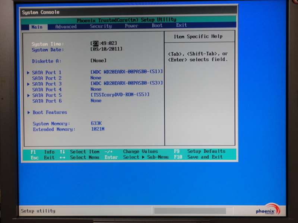Click the F9 Setup Defaults hint

(200, 151)
